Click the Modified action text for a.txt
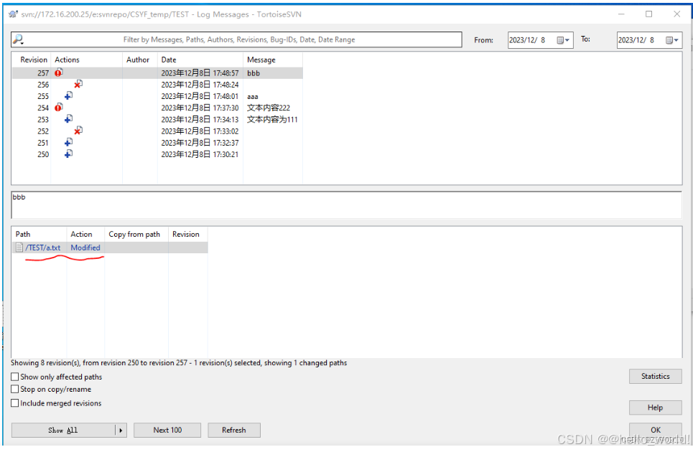The width and height of the screenshot is (693, 452). [x=85, y=248]
